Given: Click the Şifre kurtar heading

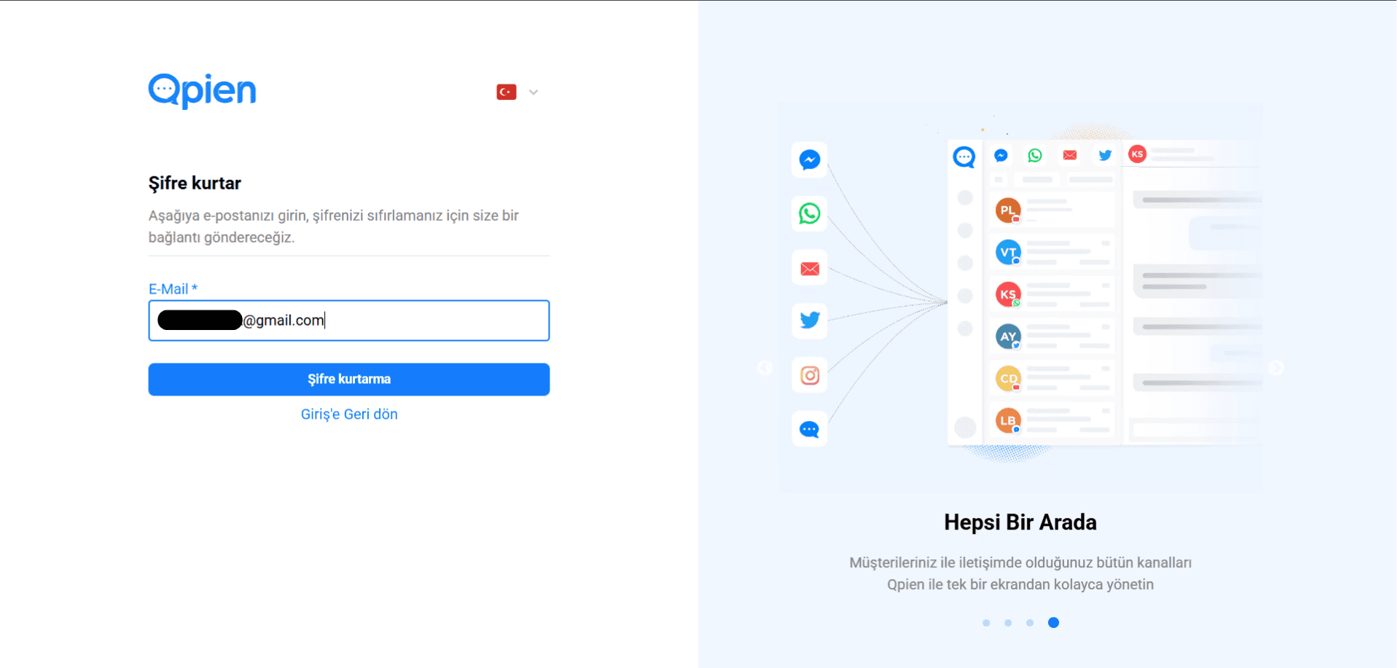Looking at the screenshot, I should [195, 184].
